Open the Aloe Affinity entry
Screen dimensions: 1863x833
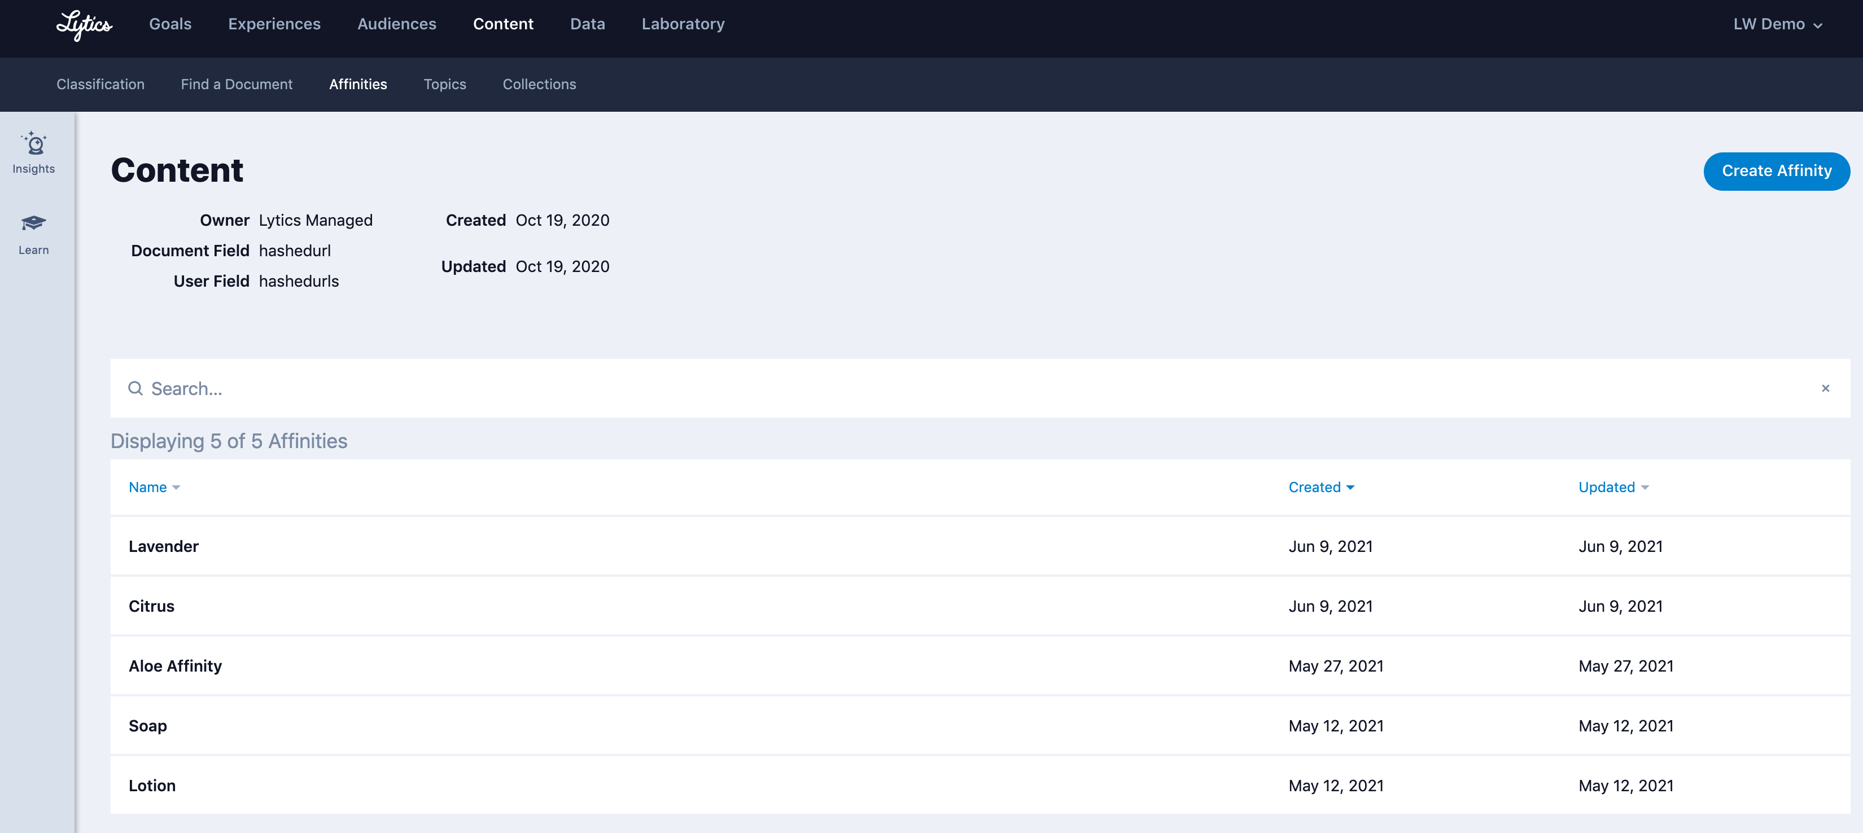click(x=175, y=666)
